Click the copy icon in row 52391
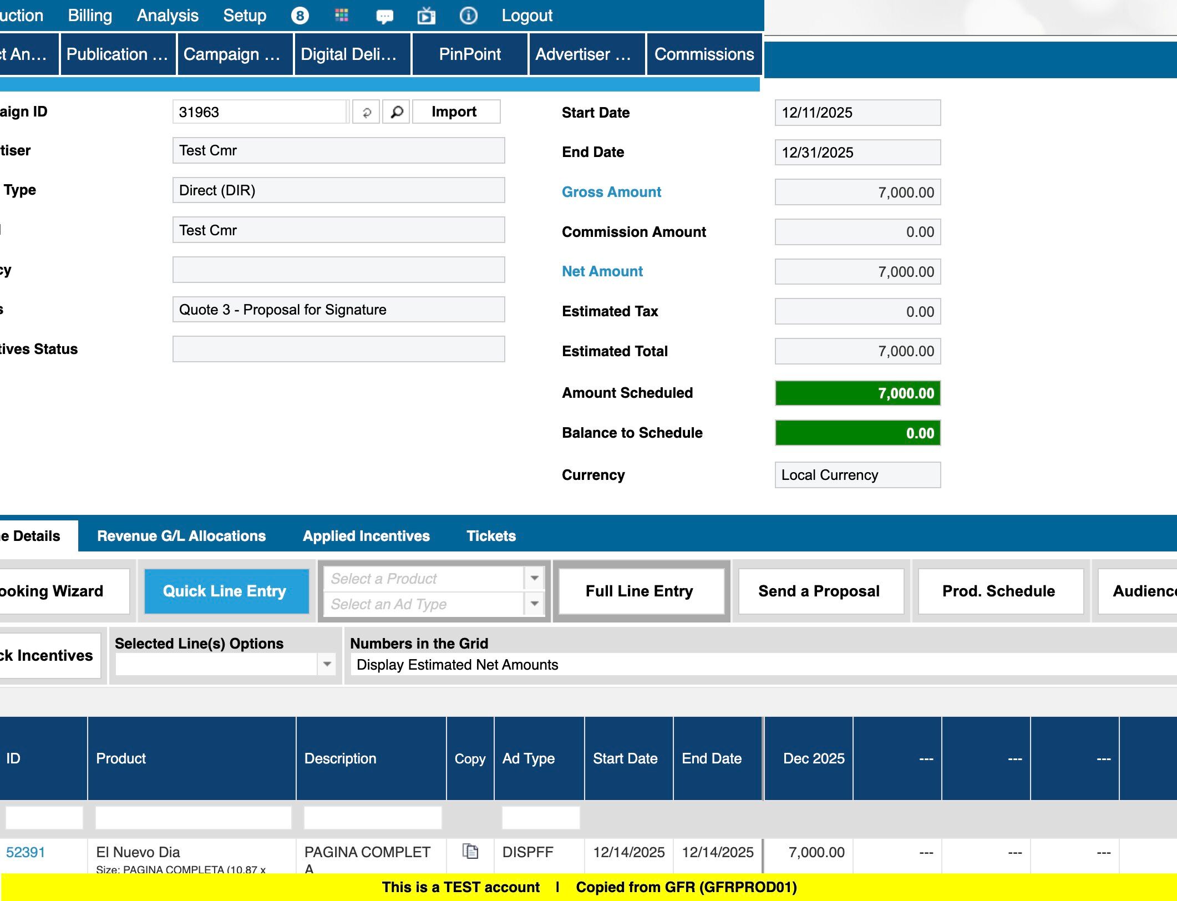Viewport: 1177px width, 901px height. click(x=470, y=851)
